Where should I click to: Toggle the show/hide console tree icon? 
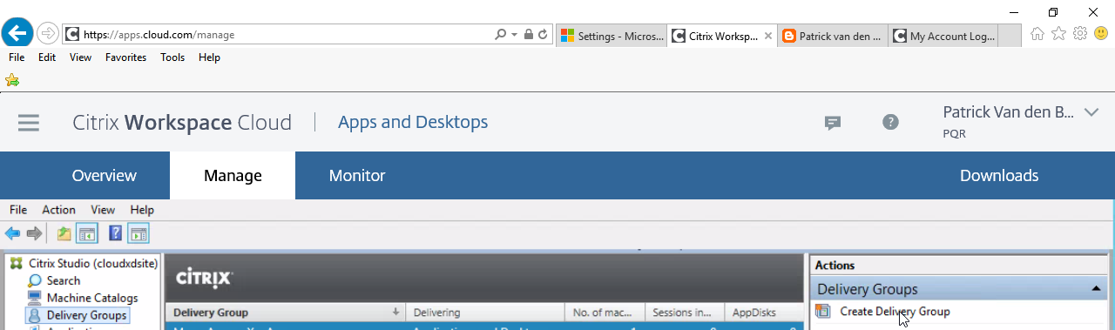point(87,233)
